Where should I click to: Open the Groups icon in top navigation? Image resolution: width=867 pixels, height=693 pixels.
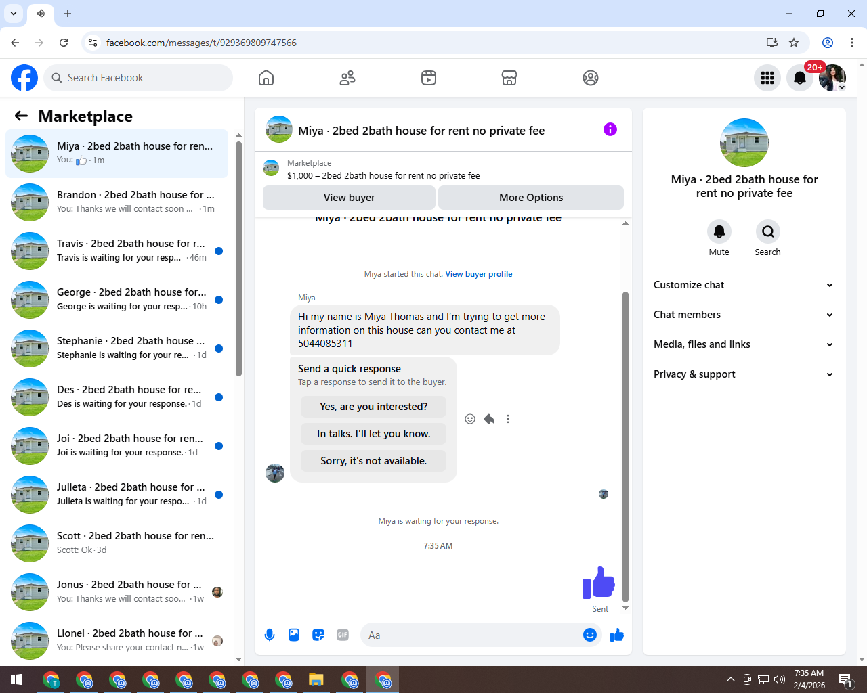(x=591, y=78)
